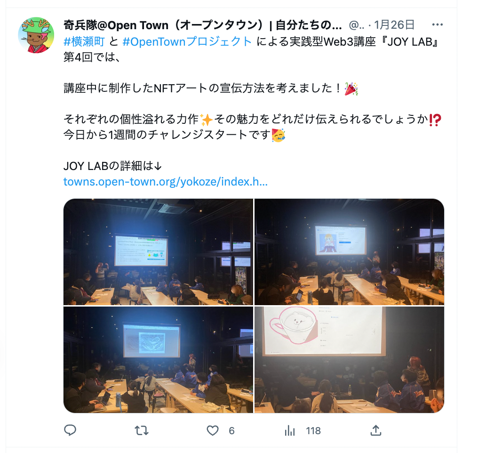Open the #横瀬町 hashtag
This screenshot has width=478, height=453.
84,41
